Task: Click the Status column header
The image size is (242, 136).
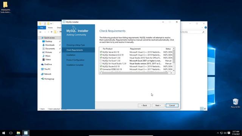Action: pyautogui.click(x=168, y=49)
